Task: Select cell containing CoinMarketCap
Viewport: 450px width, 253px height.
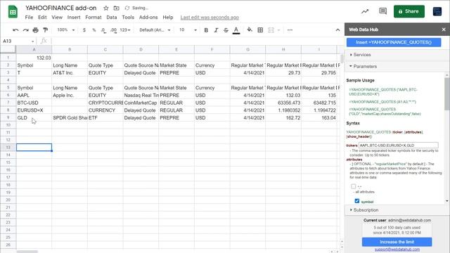Action: [x=141, y=103]
